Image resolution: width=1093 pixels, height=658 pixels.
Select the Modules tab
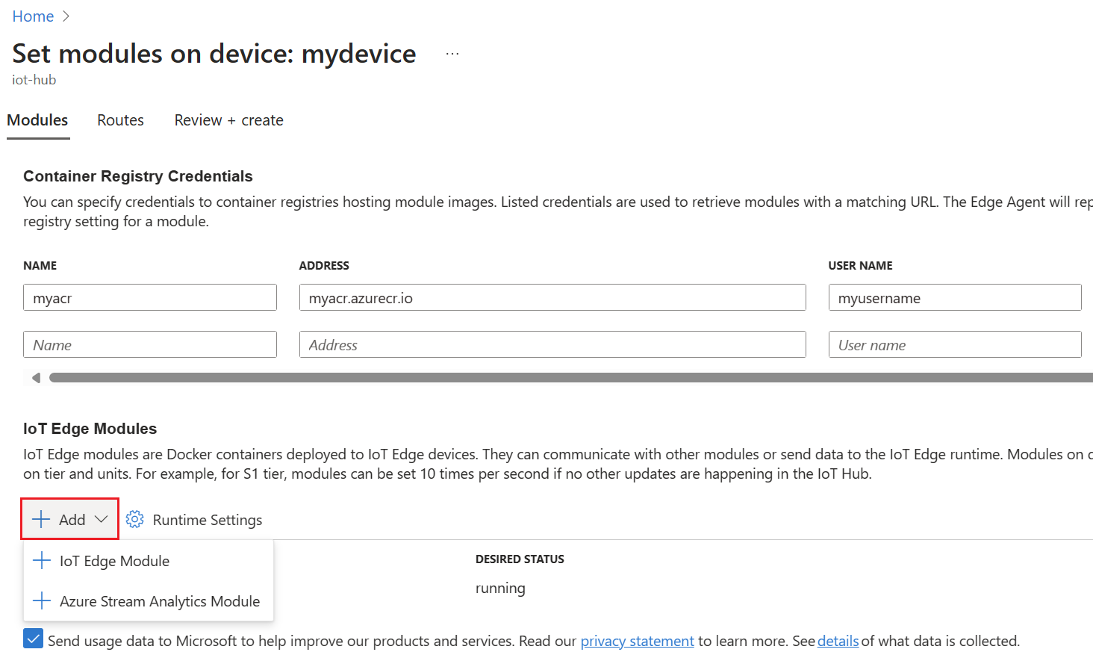coord(37,120)
